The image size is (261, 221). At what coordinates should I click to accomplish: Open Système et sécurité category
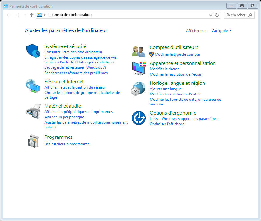(65, 46)
